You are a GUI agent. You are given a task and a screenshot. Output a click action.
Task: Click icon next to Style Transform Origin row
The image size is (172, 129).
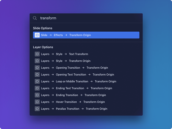37,61
